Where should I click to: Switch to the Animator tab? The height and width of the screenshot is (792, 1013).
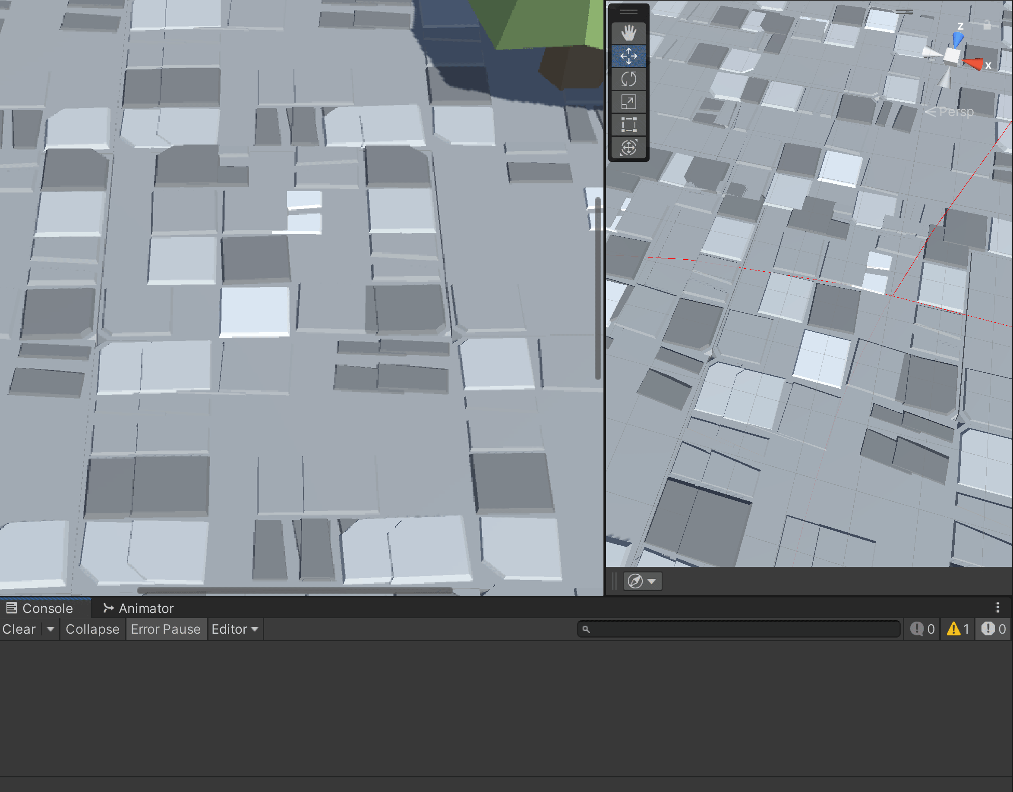138,608
